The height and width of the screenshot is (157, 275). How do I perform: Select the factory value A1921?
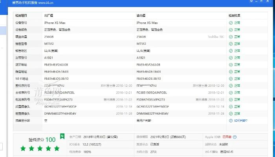[x=49, y=58]
